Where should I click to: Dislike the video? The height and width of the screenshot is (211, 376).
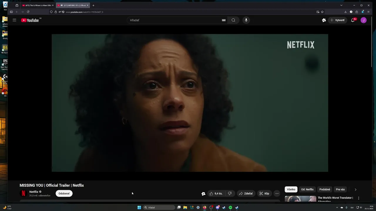230,193
